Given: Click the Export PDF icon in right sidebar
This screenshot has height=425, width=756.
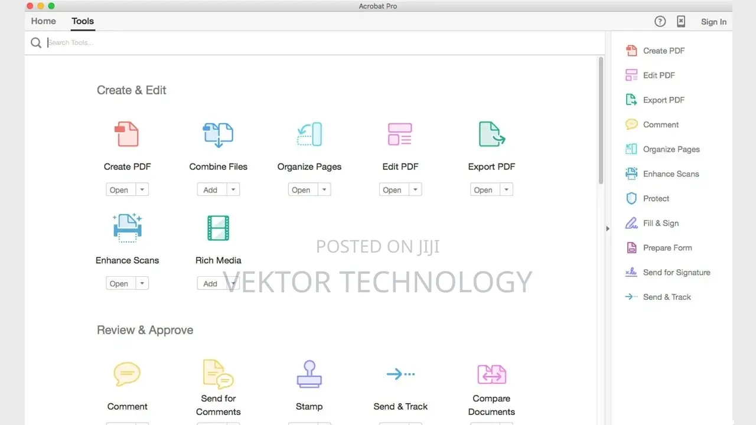Looking at the screenshot, I should tap(631, 100).
